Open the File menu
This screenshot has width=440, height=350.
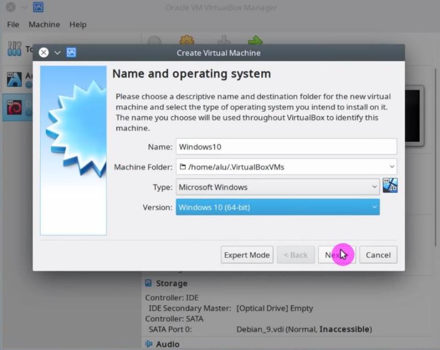(13, 25)
